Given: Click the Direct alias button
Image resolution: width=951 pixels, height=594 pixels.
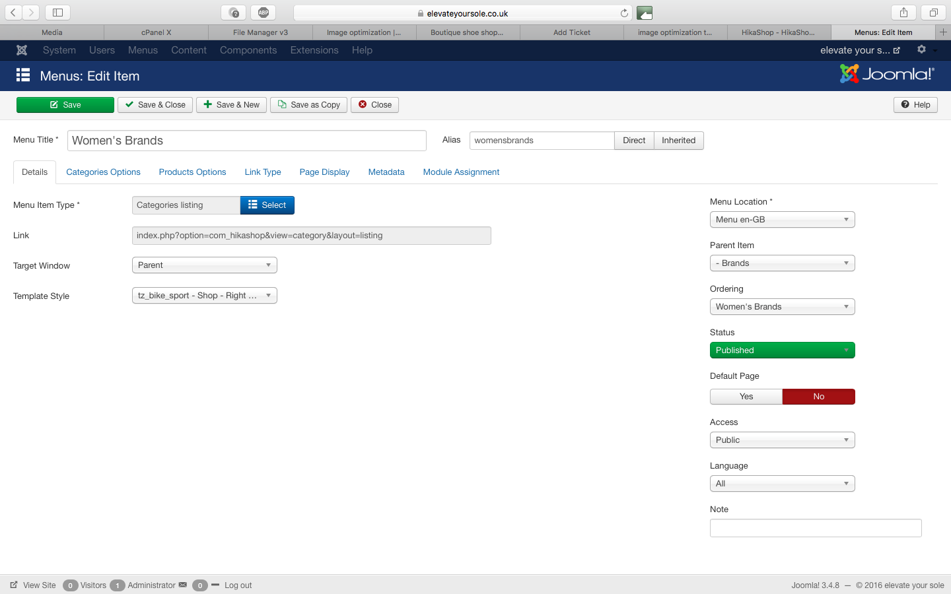Looking at the screenshot, I should click(x=634, y=141).
